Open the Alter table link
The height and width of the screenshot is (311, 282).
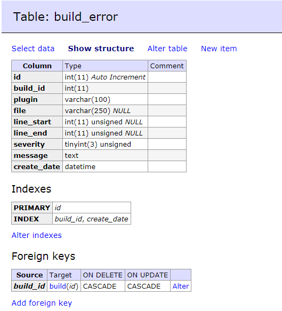(x=167, y=49)
